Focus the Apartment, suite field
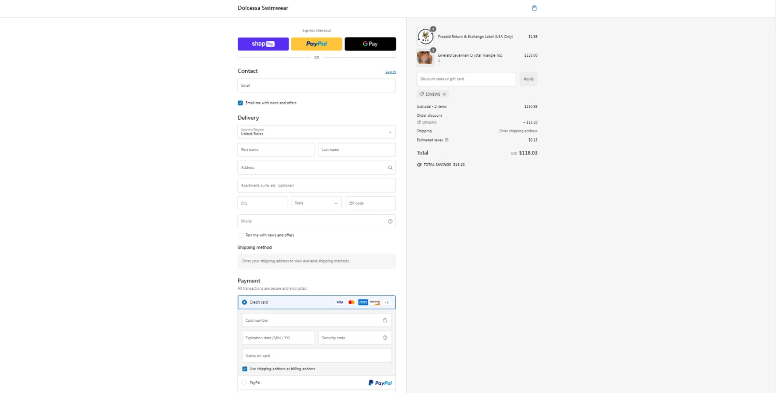This screenshot has height=393, width=776. pos(317,185)
